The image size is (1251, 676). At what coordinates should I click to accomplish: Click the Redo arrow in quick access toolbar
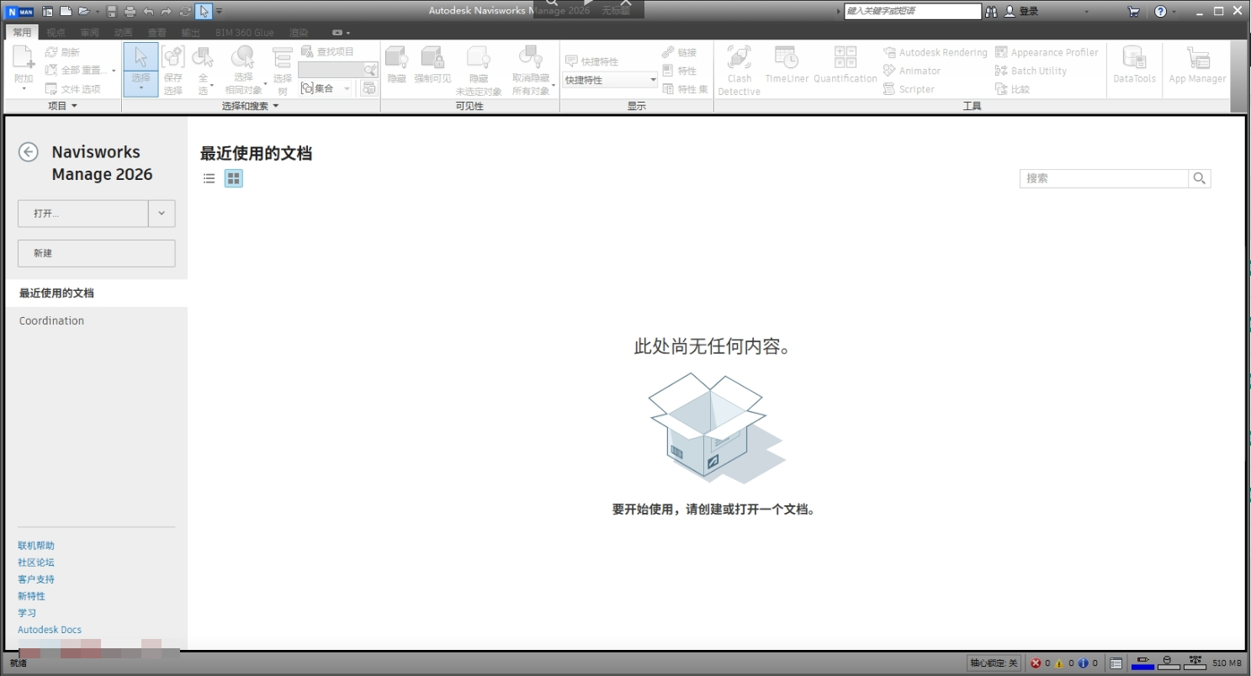[x=167, y=11]
